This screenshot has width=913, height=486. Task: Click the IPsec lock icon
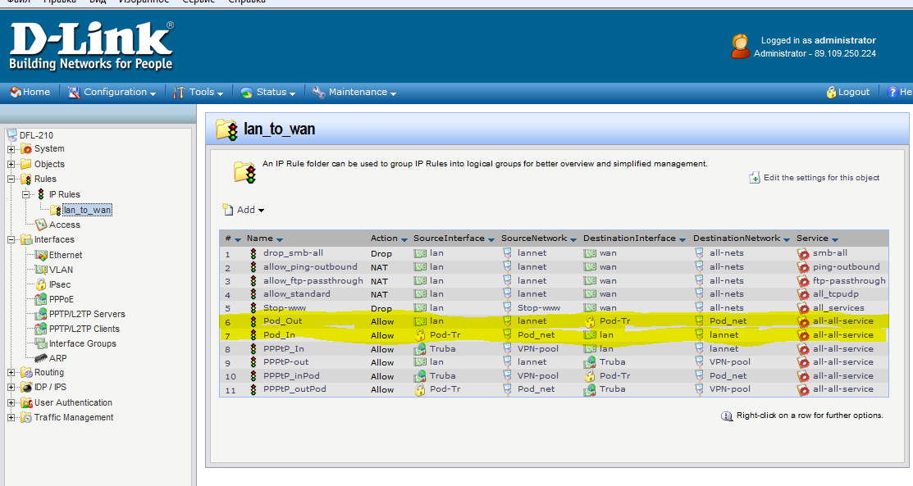pos(41,284)
